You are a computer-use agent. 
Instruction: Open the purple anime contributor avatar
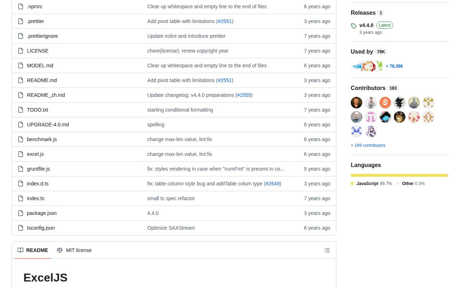(371, 131)
